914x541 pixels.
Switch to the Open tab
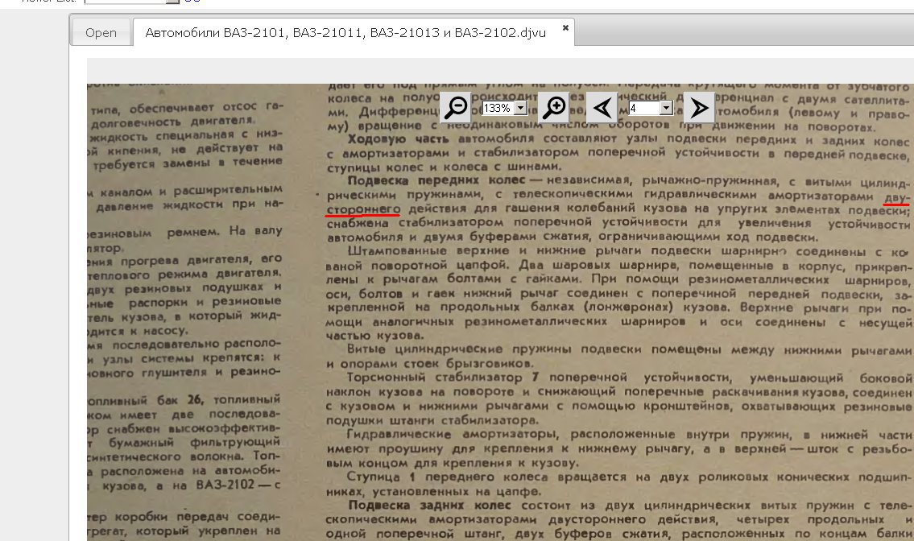101,33
